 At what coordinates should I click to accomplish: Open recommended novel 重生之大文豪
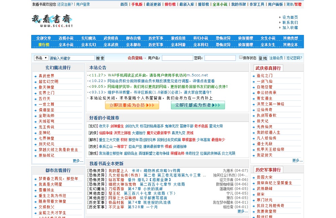point(109,140)
